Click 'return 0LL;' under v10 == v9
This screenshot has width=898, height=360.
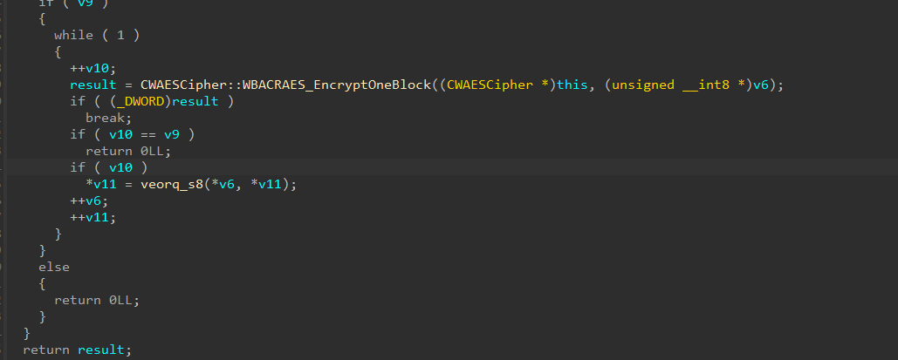(128, 151)
